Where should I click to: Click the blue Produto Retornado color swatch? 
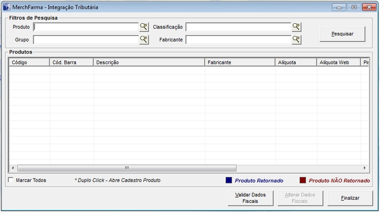tap(229, 181)
